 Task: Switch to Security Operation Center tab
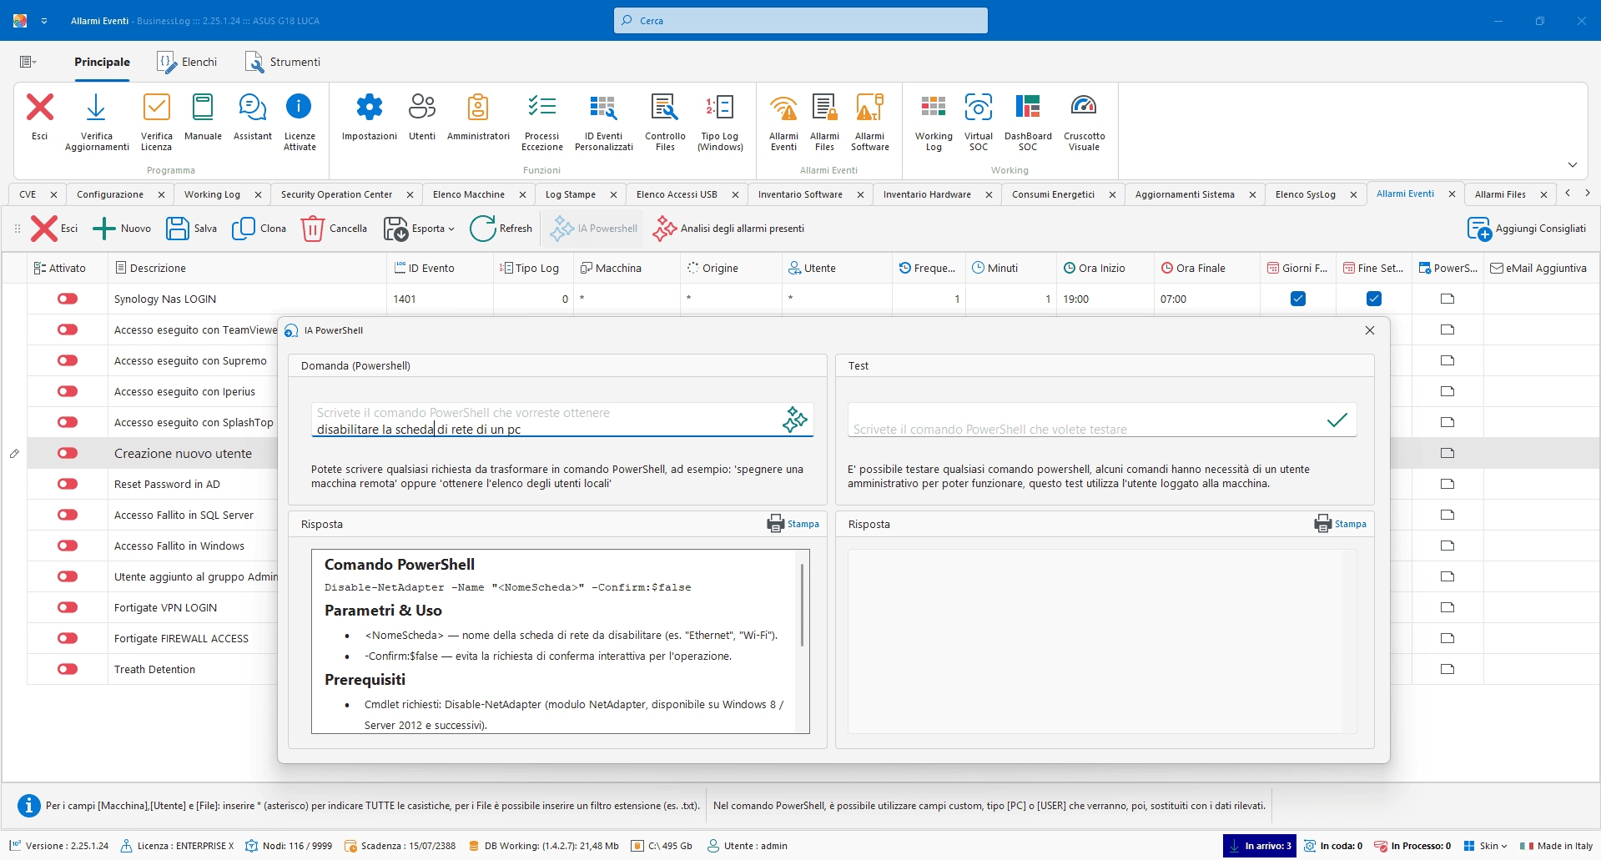[336, 194]
